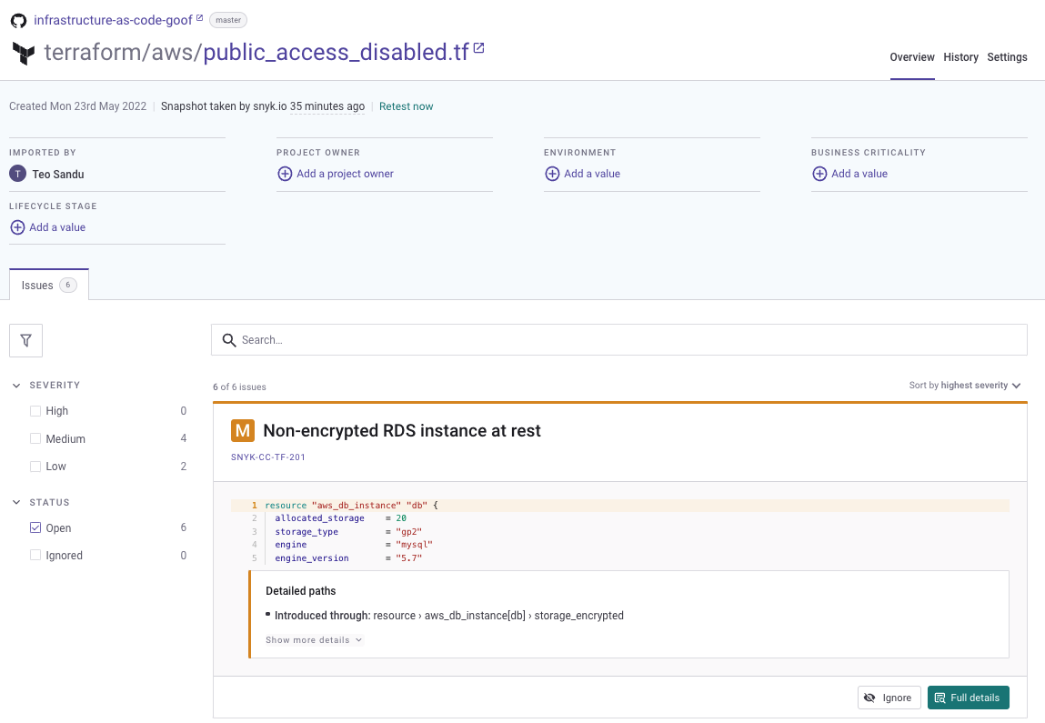Image resolution: width=1045 pixels, height=723 pixels.
Task: Click the GitHub logo icon
Action: pyautogui.click(x=18, y=20)
